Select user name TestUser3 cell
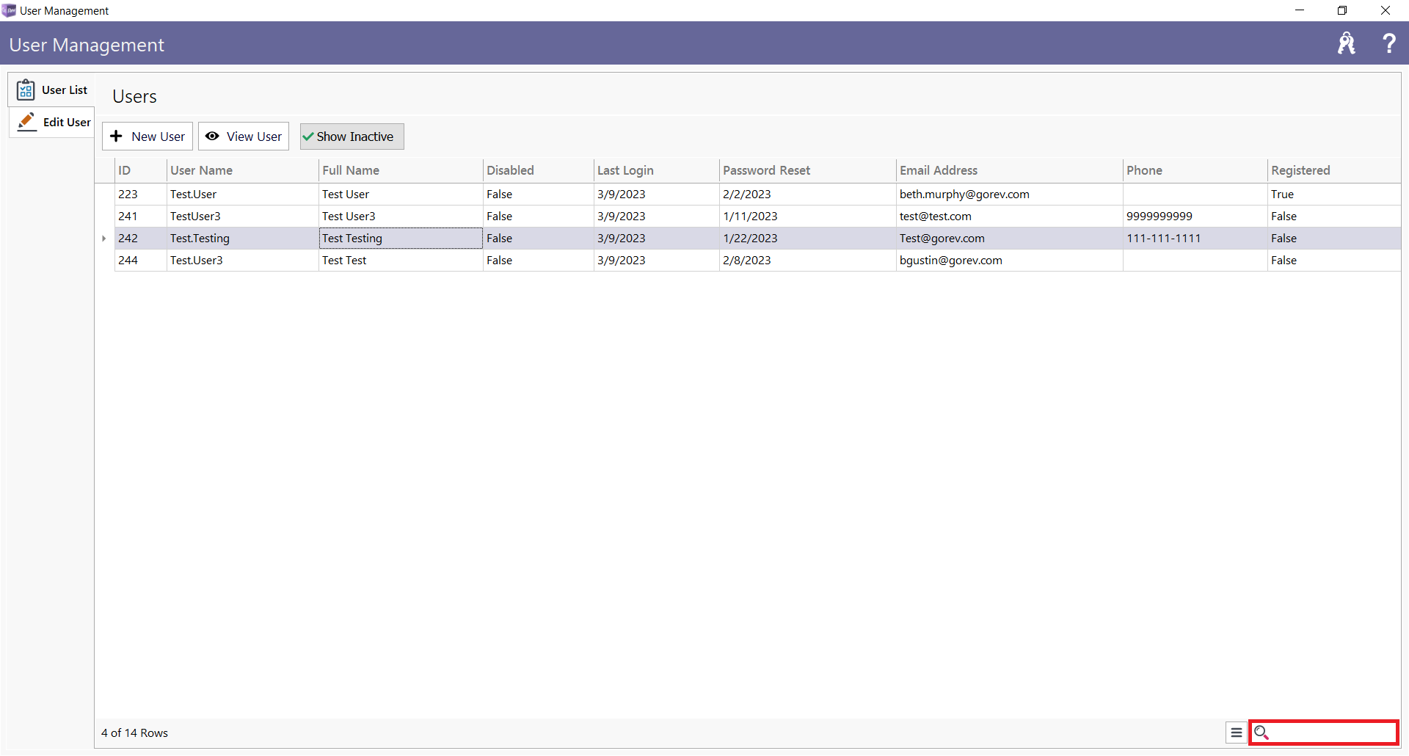1409x756 pixels. coord(243,217)
